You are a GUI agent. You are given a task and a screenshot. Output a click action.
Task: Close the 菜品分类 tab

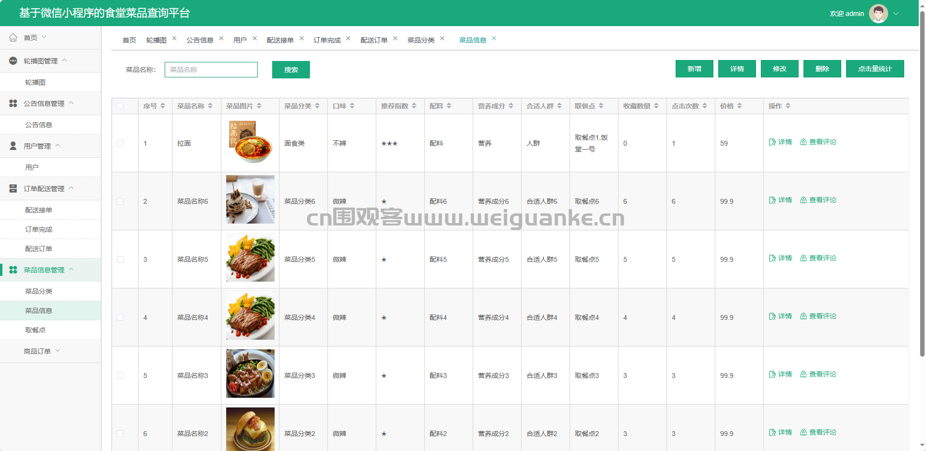(x=442, y=39)
